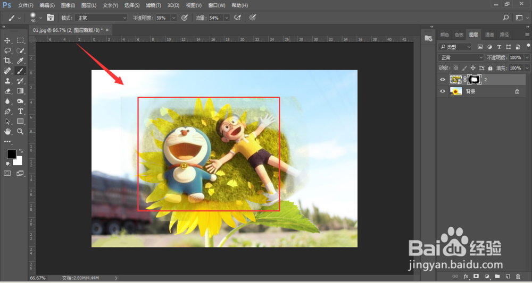This screenshot has height=283, width=532.
Task: Open the brush opacity slider dropdown
Action: click(174, 18)
